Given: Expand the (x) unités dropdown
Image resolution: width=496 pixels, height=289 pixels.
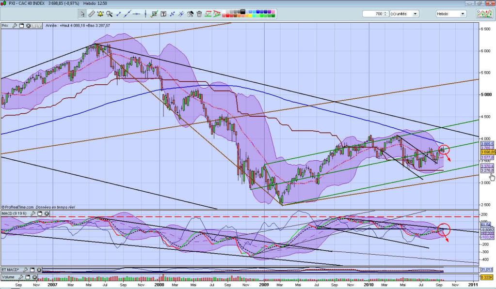Looking at the screenshot, I should pos(416,14).
